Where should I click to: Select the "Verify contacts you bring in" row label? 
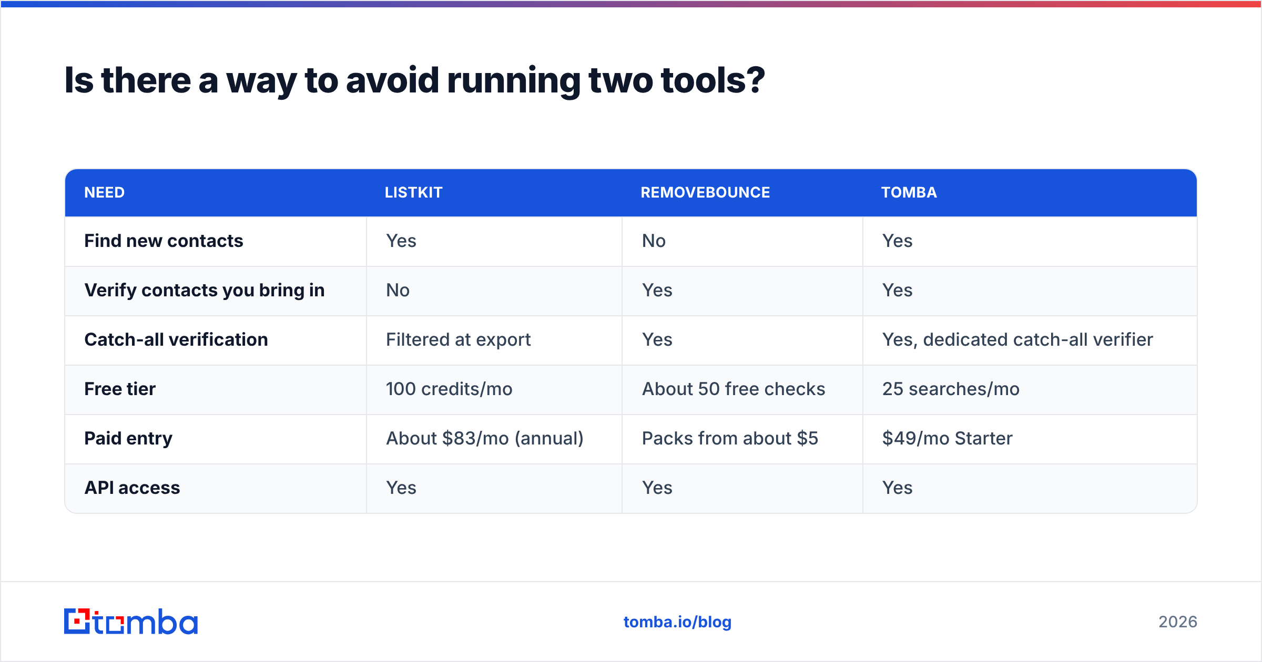click(205, 290)
